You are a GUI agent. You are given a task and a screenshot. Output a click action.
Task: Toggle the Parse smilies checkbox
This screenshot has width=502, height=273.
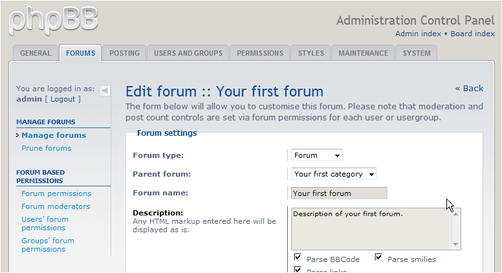click(378, 257)
